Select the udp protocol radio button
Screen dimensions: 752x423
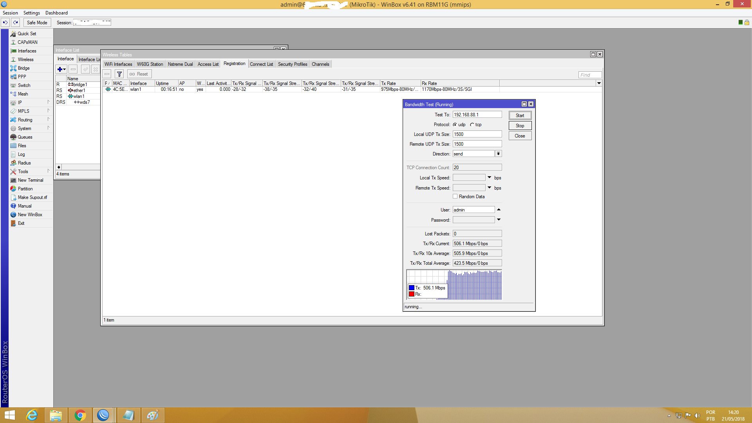(x=455, y=125)
